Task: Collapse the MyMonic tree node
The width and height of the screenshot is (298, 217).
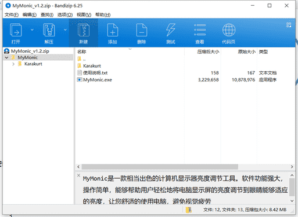Action: (x=6, y=57)
